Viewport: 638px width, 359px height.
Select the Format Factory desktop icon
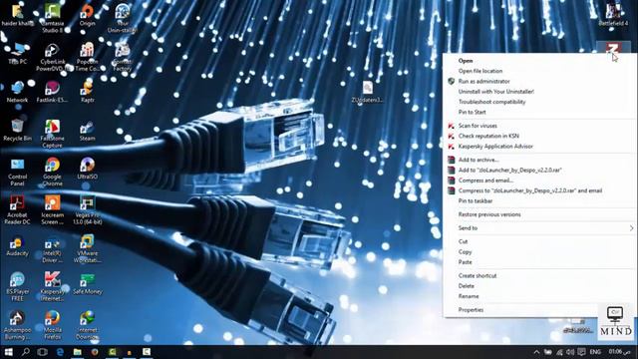122,57
